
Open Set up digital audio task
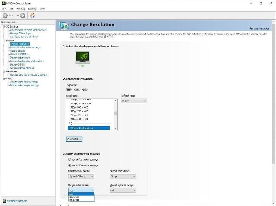click(x=20, y=57)
